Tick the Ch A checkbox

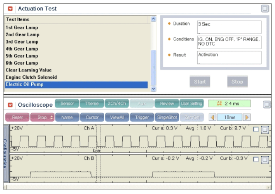point(256,129)
